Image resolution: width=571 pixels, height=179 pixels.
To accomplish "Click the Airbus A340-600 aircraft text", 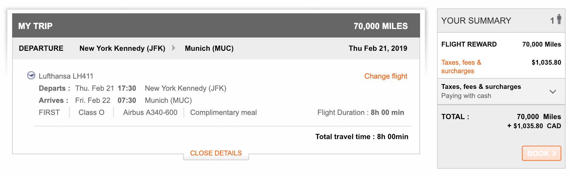I will 150,112.
